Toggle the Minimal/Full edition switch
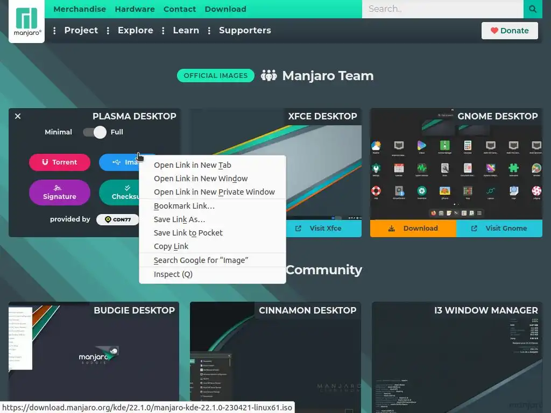The height and width of the screenshot is (413, 551). [95, 132]
